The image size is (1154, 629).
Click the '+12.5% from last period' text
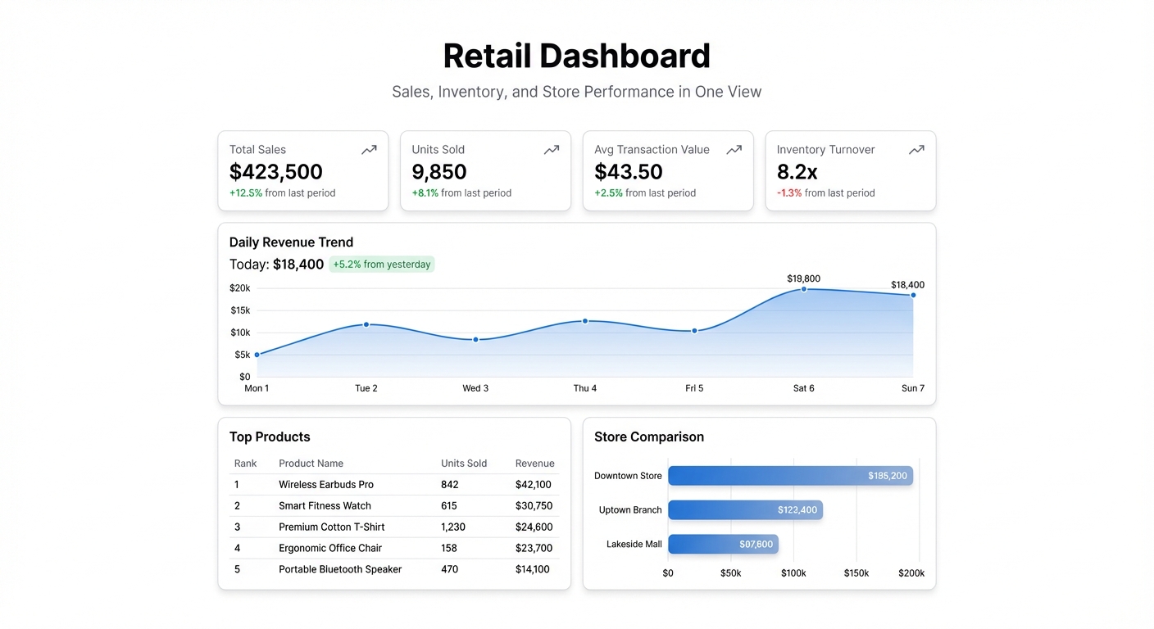tap(282, 192)
